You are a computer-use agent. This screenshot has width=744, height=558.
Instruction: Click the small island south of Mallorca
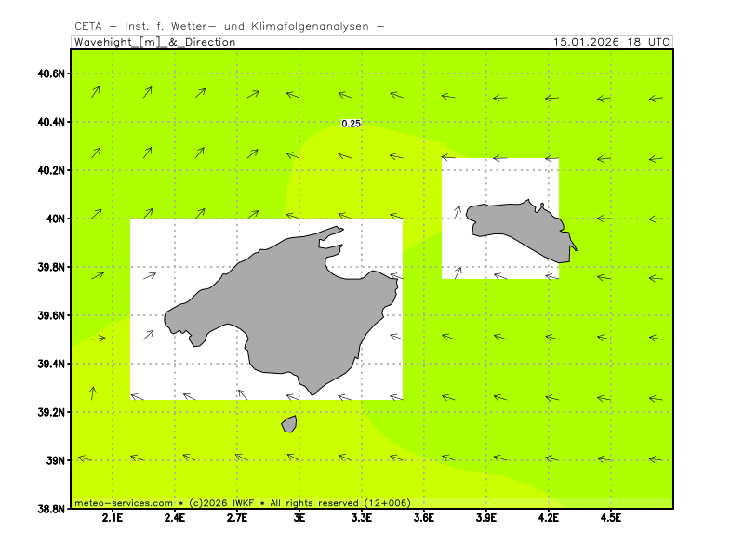pyautogui.click(x=289, y=424)
